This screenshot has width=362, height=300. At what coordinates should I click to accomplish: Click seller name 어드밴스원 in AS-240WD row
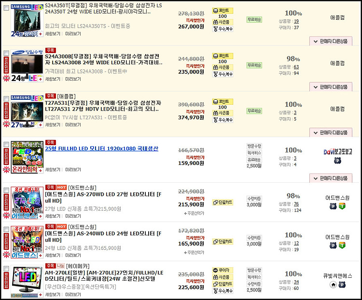[337, 237]
